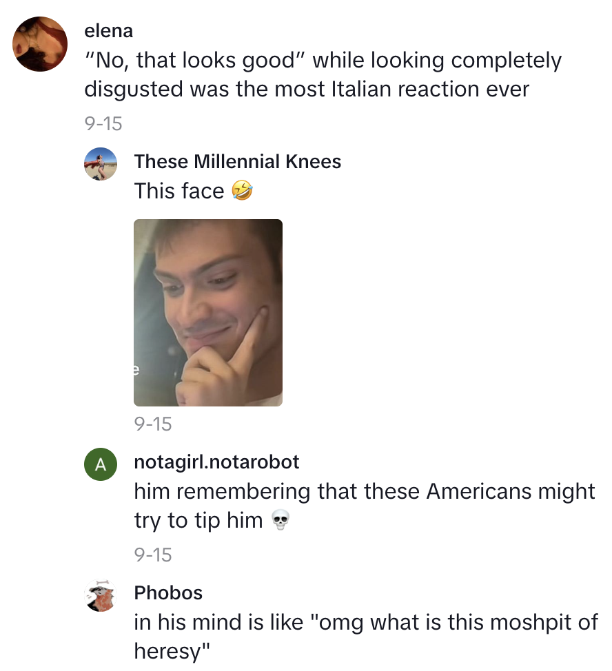This screenshot has height=671, width=612.
Task: Click the '9-15' date under the GIF
Action: click(x=154, y=424)
